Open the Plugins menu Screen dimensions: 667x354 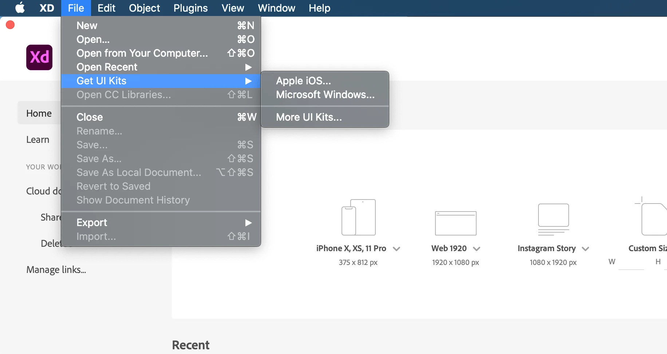click(x=190, y=8)
